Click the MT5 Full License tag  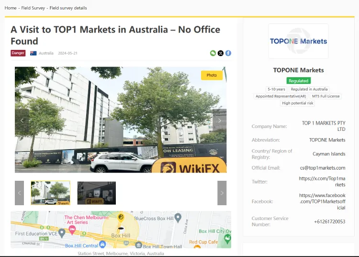click(325, 96)
